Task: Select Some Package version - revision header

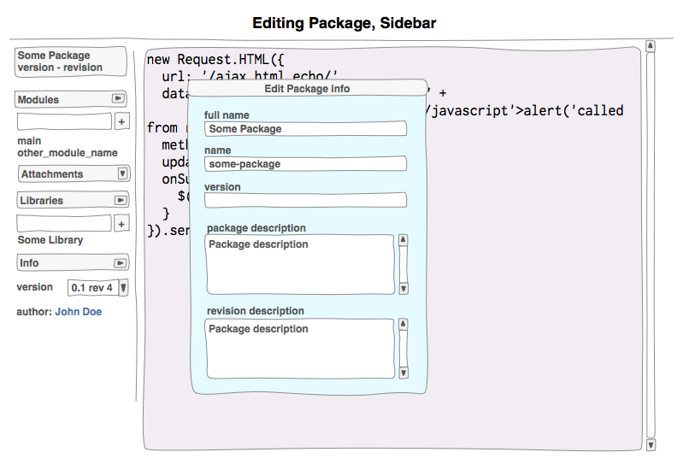Action: pyautogui.click(x=70, y=62)
